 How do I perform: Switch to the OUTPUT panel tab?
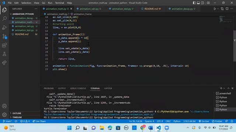pyautogui.click(x=62, y=88)
